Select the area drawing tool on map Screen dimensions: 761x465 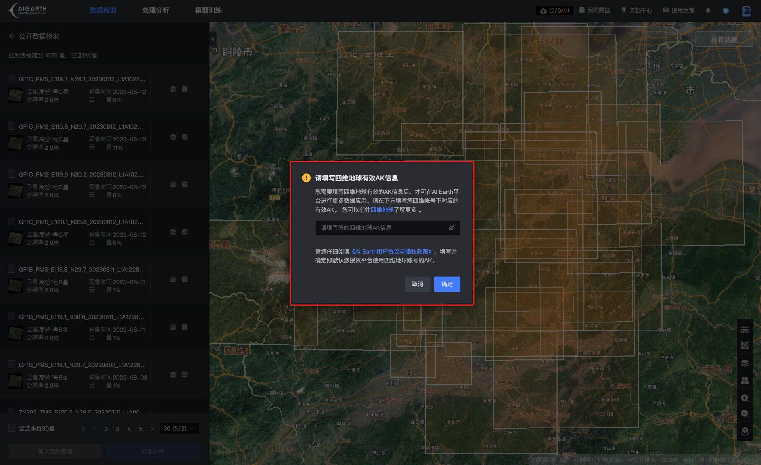coord(745,346)
